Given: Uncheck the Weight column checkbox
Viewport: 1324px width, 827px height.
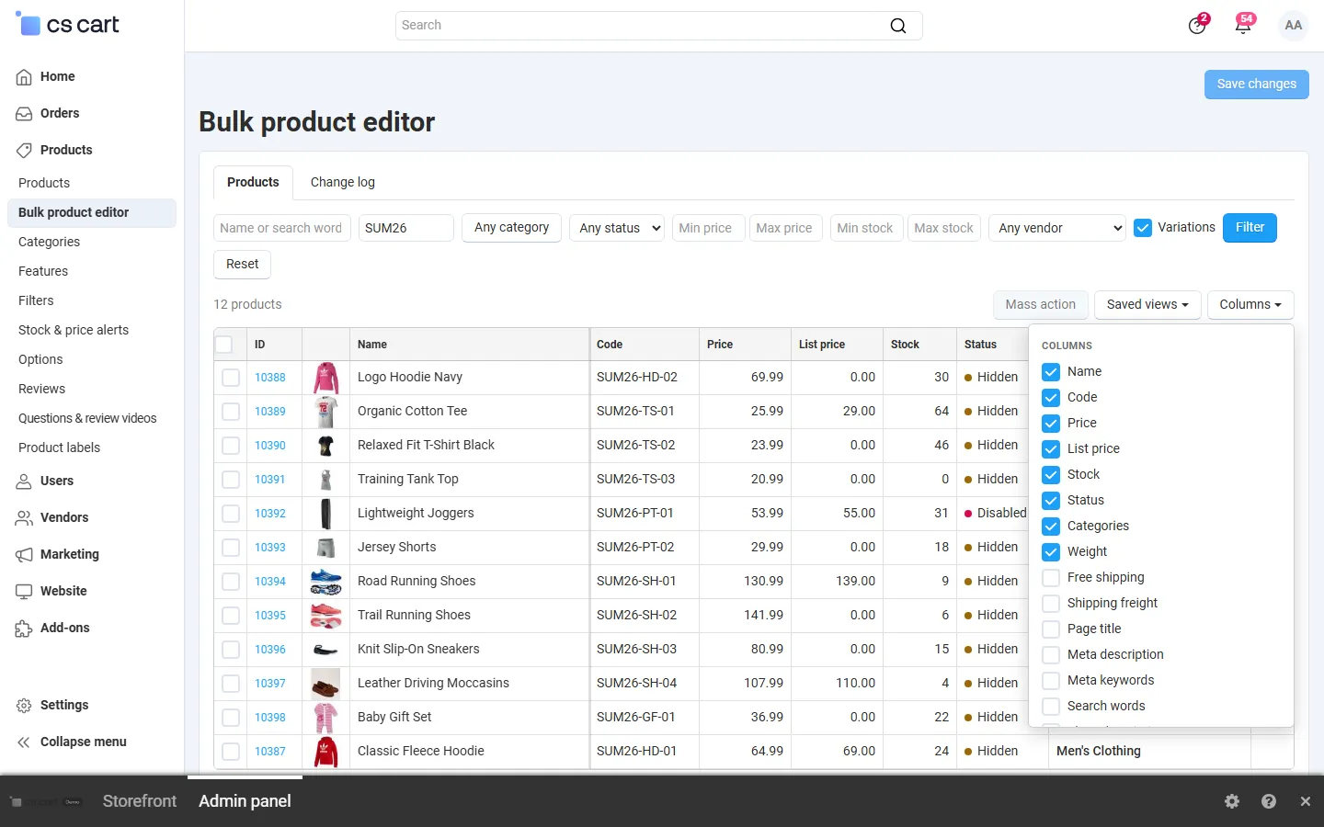Looking at the screenshot, I should pos(1051,552).
